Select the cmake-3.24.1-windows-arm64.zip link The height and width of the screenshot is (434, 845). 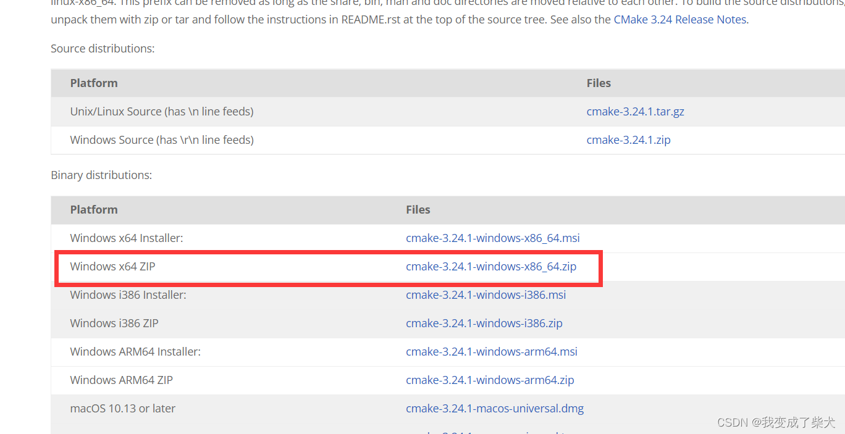click(490, 380)
